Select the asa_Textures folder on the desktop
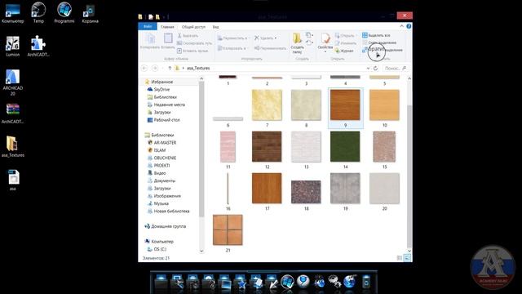The image size is (522, 294). click(13, 147)
